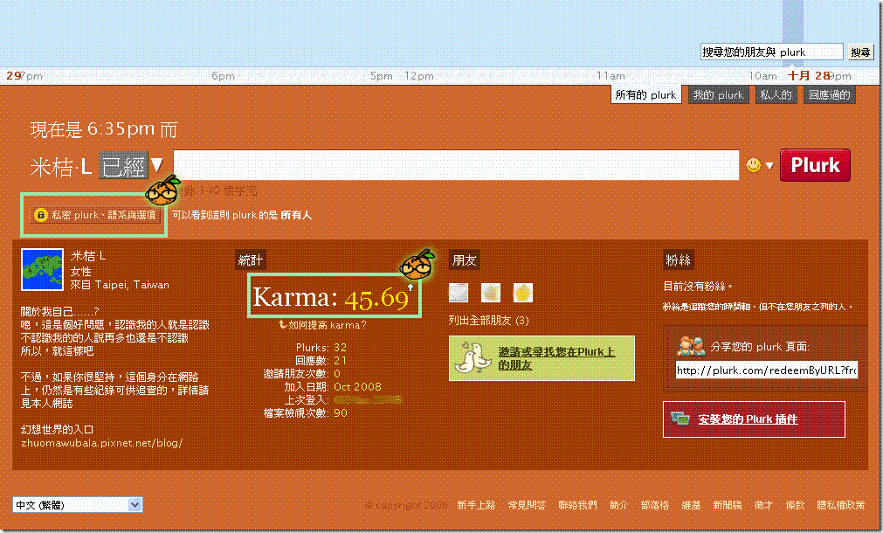Open the 安裝您的 Plurk 插件 link
The height and width of the screenshot is (533, 883).
pos(748,419)
